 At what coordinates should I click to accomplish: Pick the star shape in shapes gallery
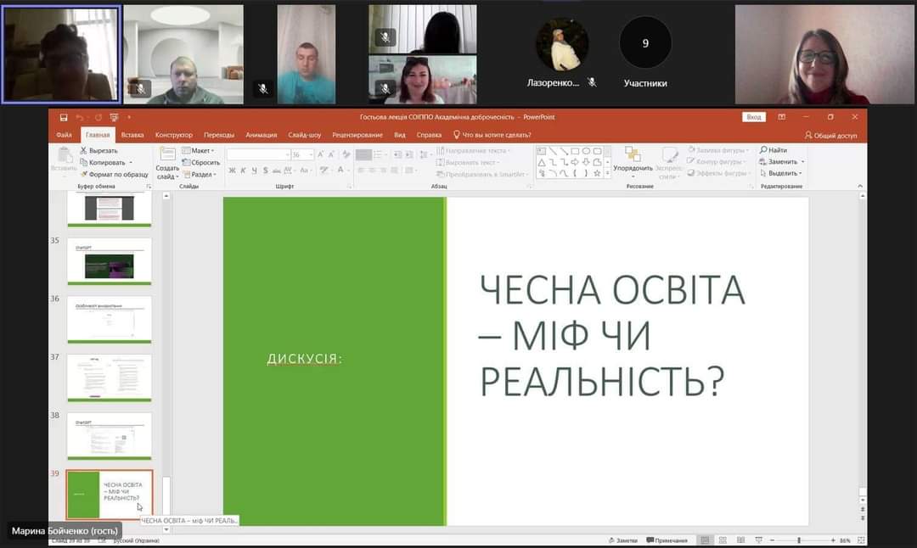(x=597, y=174)
